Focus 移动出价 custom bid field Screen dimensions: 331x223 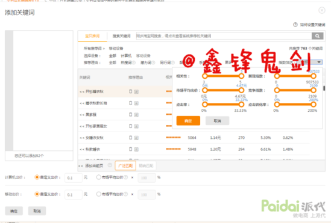(74, 195)
